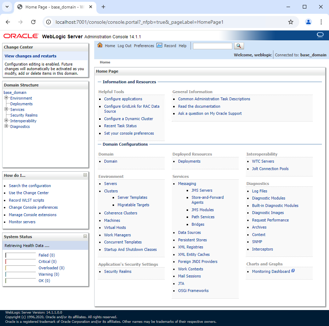Image resolution: width=329 pixels, height=326 pixels.
Task: Collapse the System Status panel
Action: (85, 236)
